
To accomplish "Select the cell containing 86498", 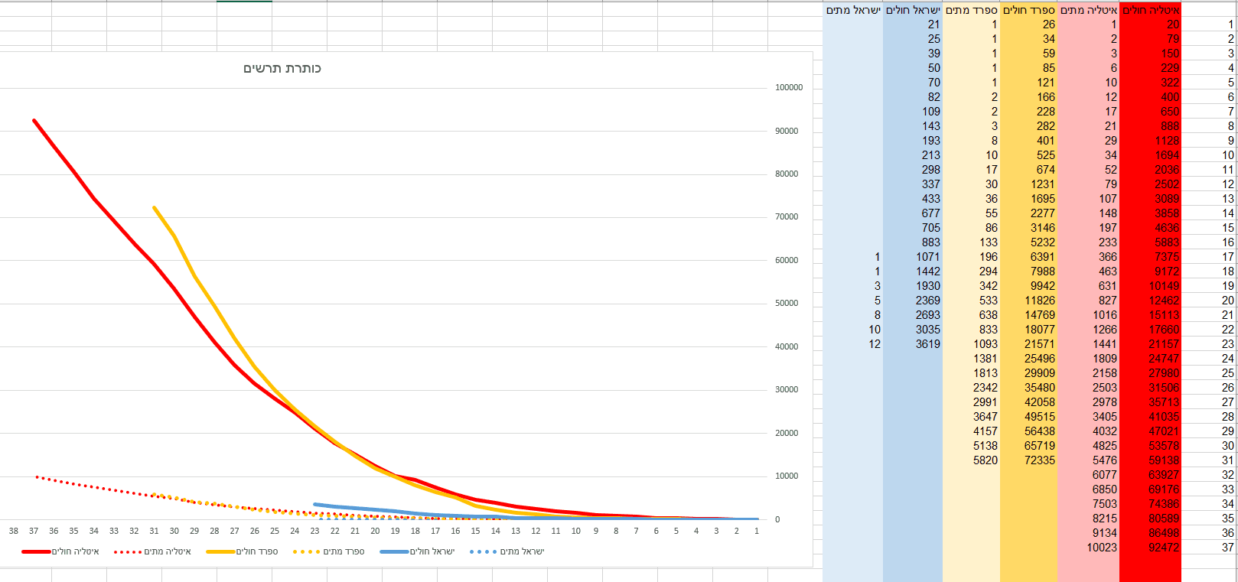I will click(1150, 533).
